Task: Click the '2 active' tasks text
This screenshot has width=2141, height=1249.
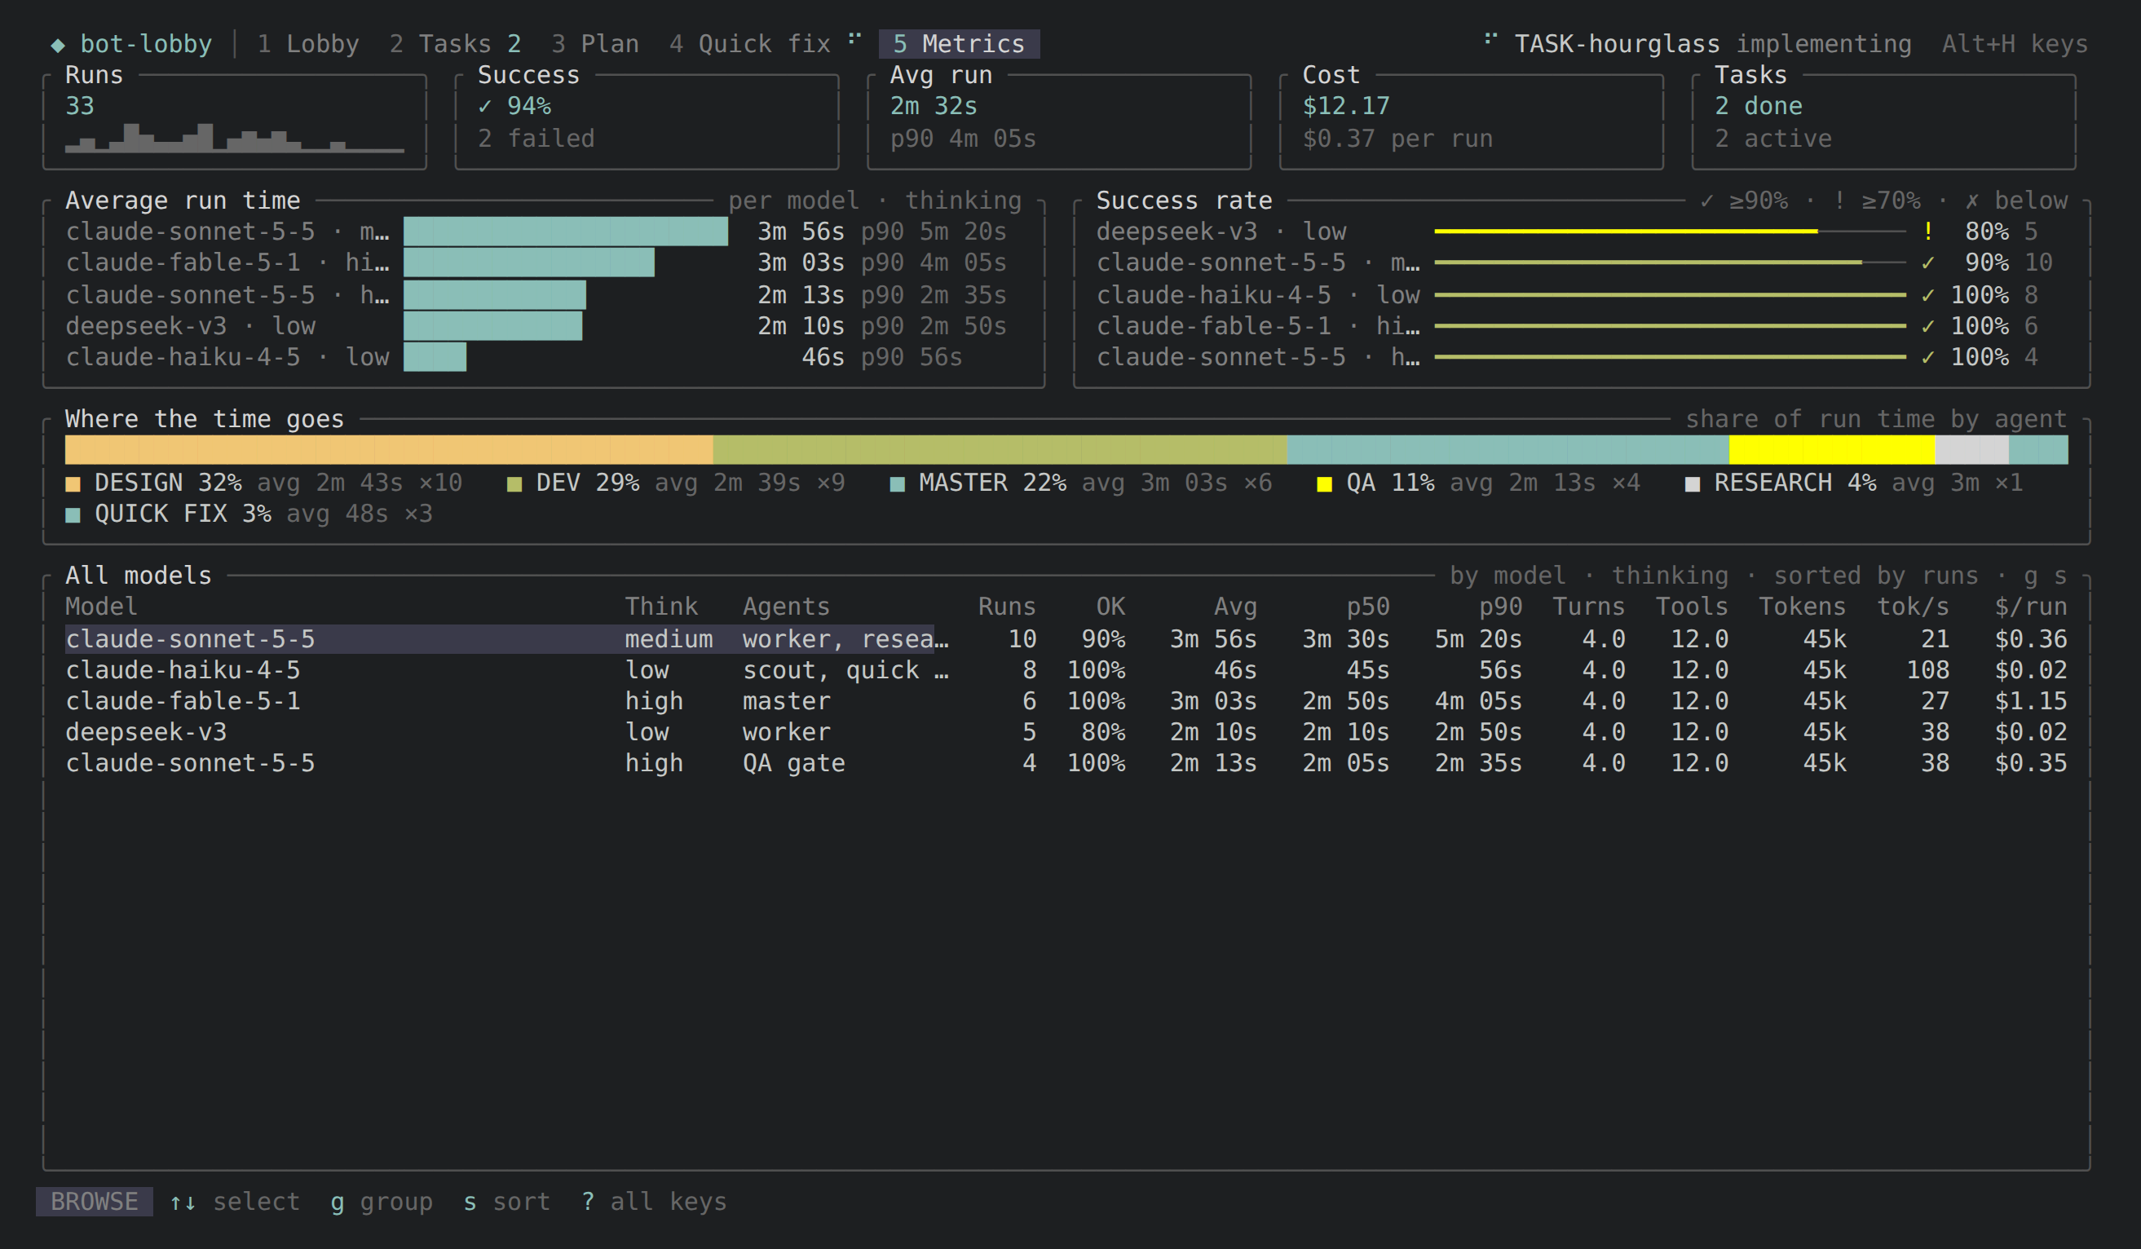Action: [x=1772, y=139]
